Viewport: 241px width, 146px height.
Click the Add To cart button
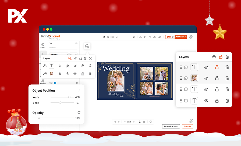[181, 37]
